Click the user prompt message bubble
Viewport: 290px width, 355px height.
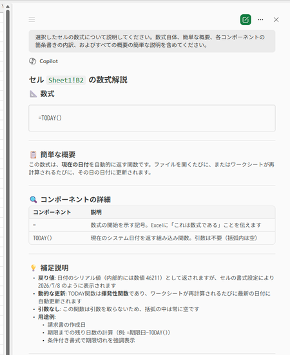pos(152,41)
